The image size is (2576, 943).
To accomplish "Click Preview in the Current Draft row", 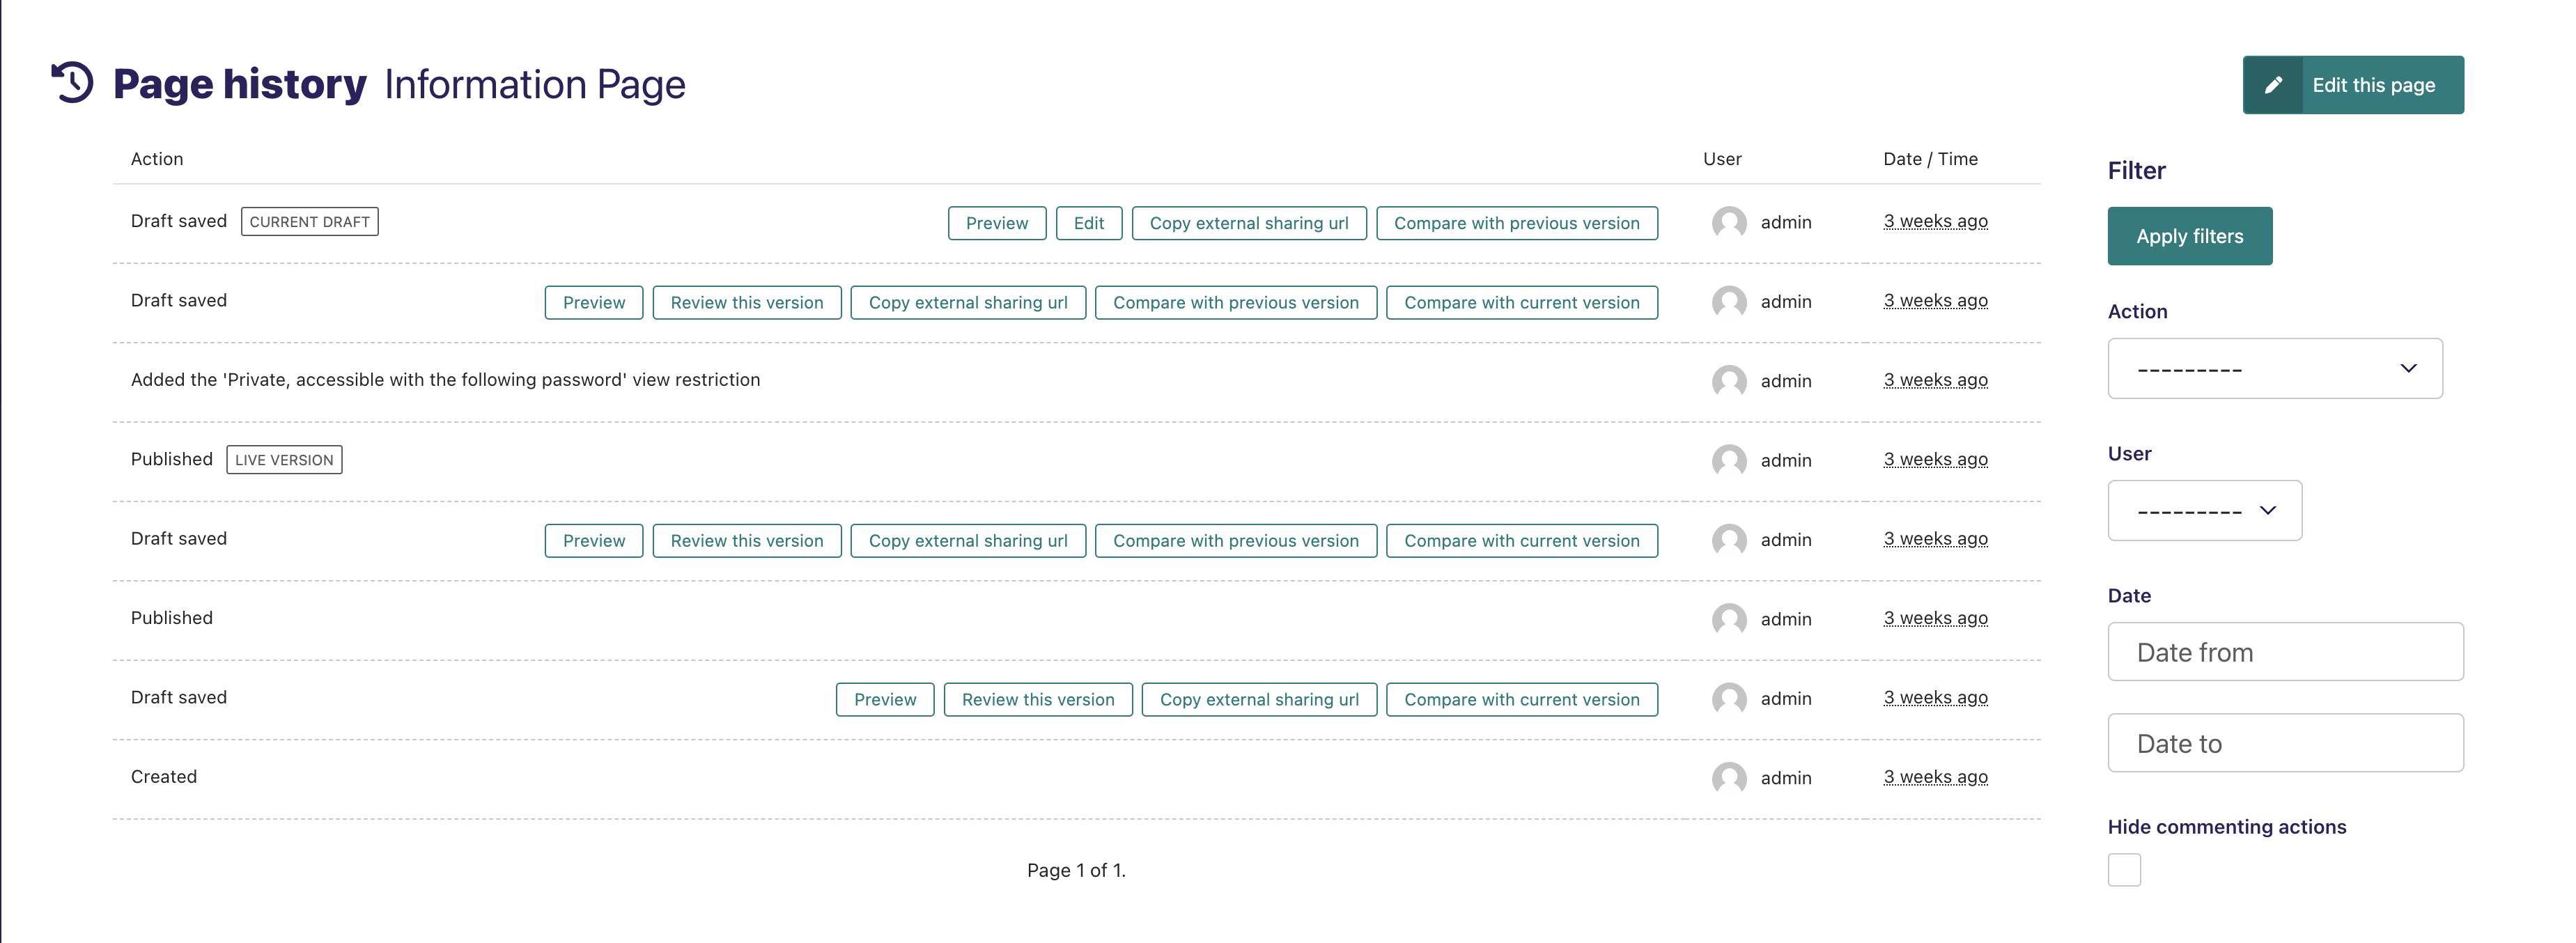I will [x=996, y=223].
